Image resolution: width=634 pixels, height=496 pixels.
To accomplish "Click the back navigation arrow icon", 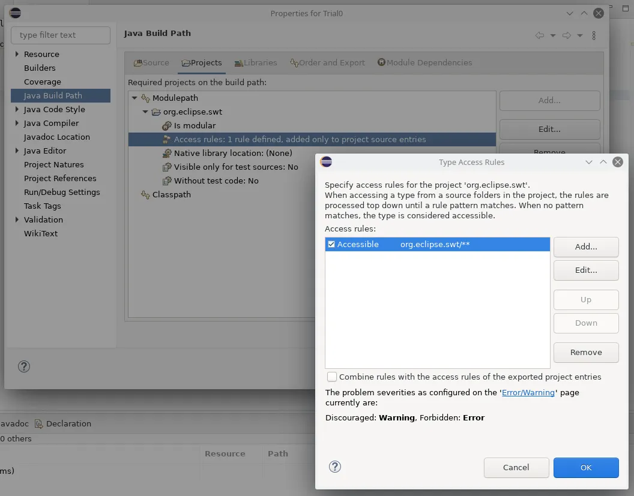I will pos(539,35).
